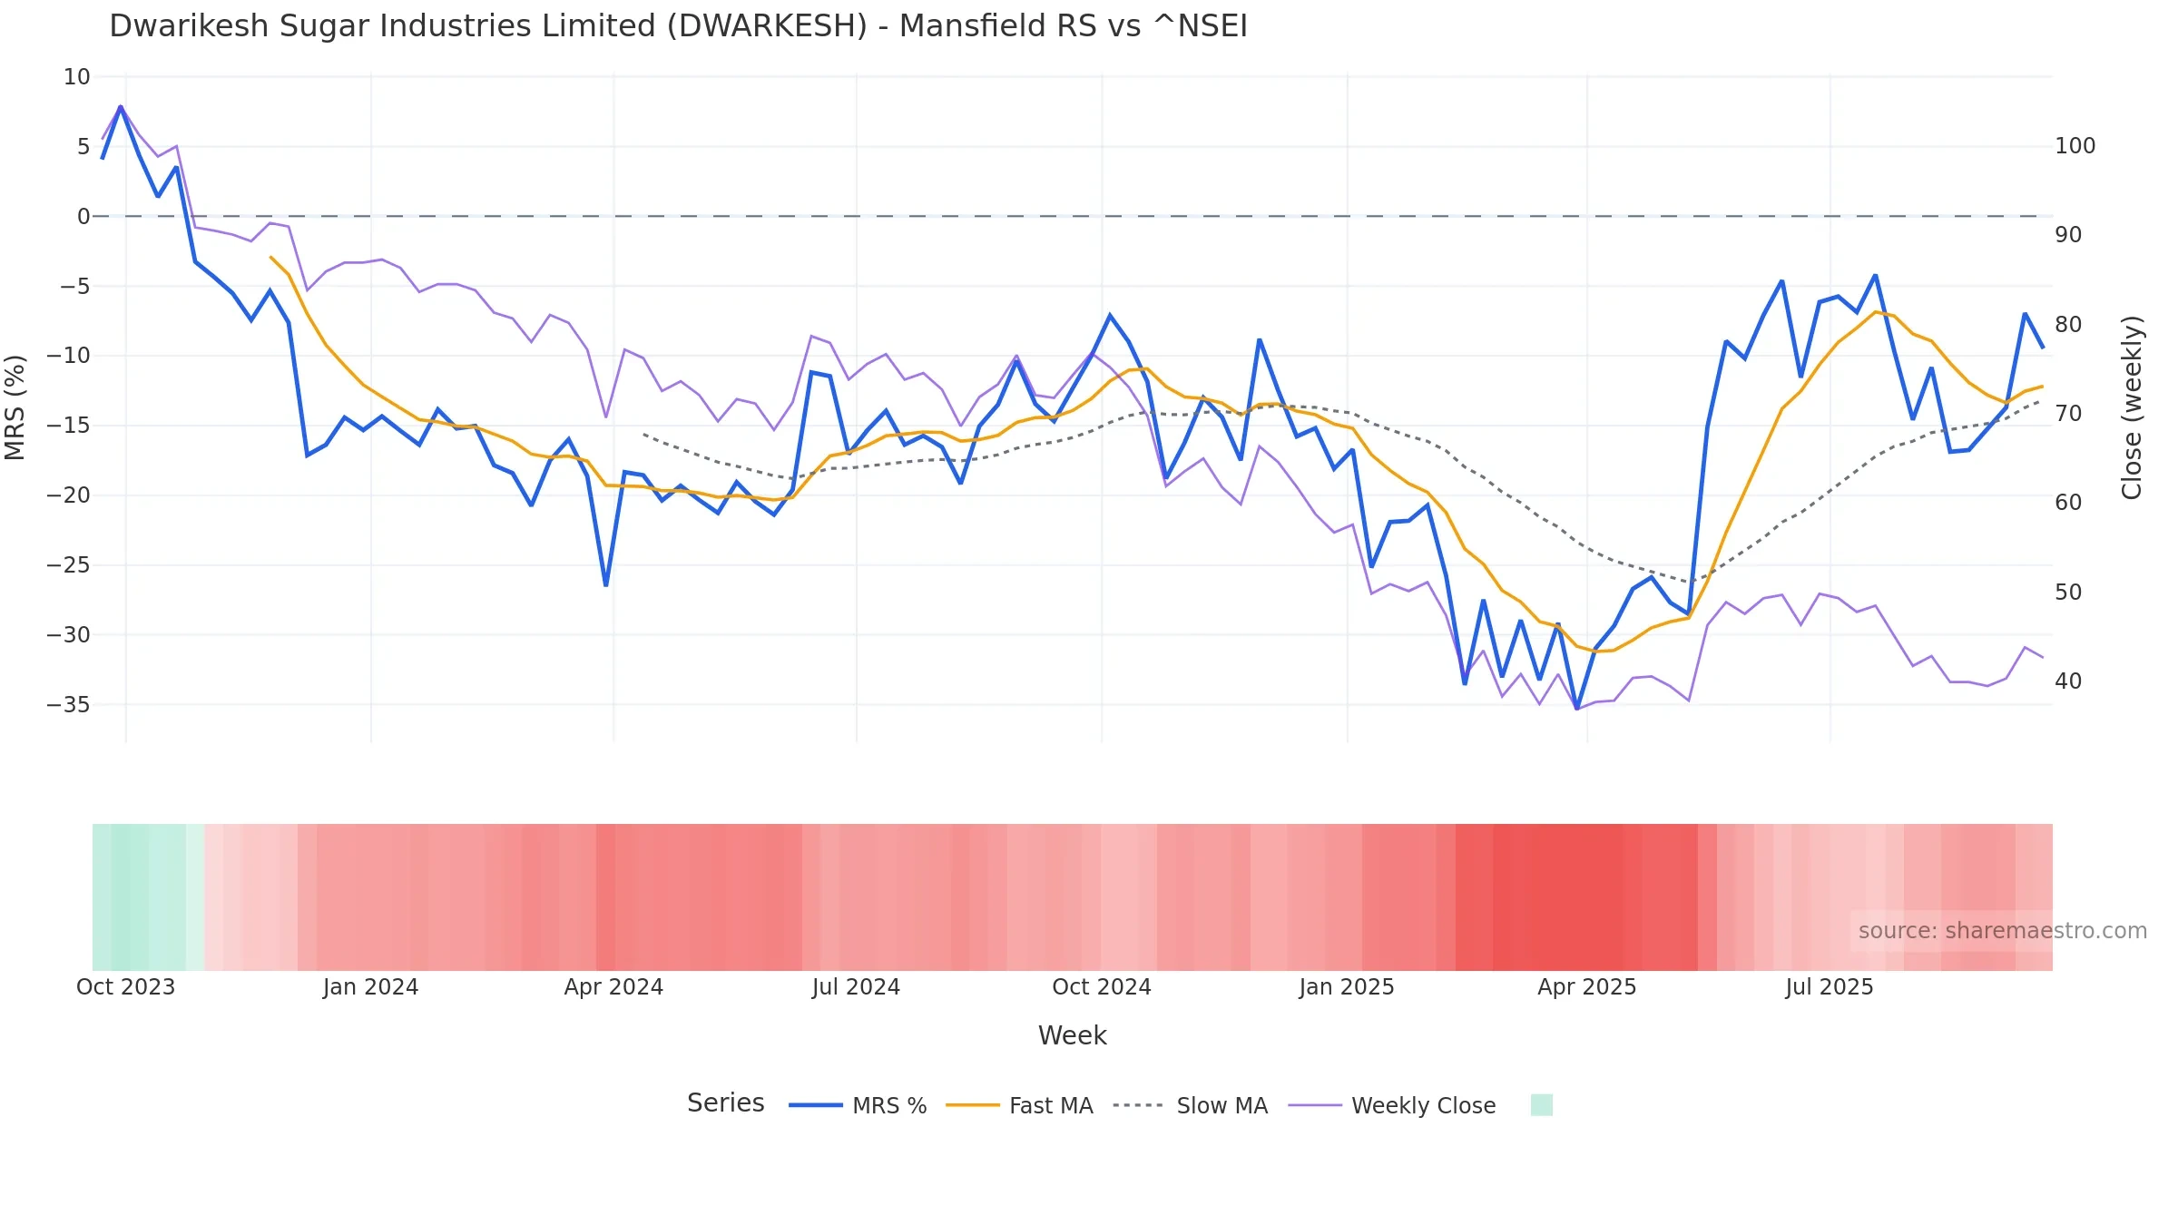Click the 'source: sharemaestro.com' label
Image resolution: width=2178 pixels, height=1225 pixels.
tap(2002, 931)
